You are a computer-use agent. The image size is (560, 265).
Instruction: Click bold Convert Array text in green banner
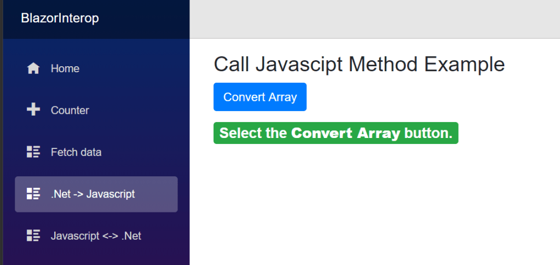tap(345, 133)
